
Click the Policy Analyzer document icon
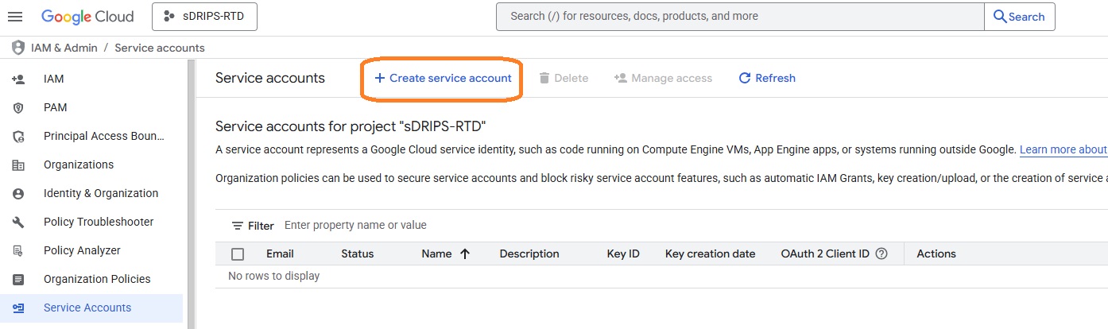click(x=18, y=250)
